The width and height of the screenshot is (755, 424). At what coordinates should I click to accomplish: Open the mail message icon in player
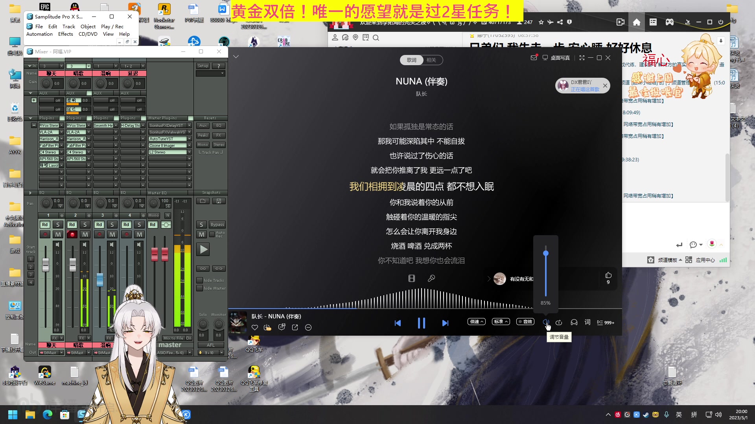[534, 57]
